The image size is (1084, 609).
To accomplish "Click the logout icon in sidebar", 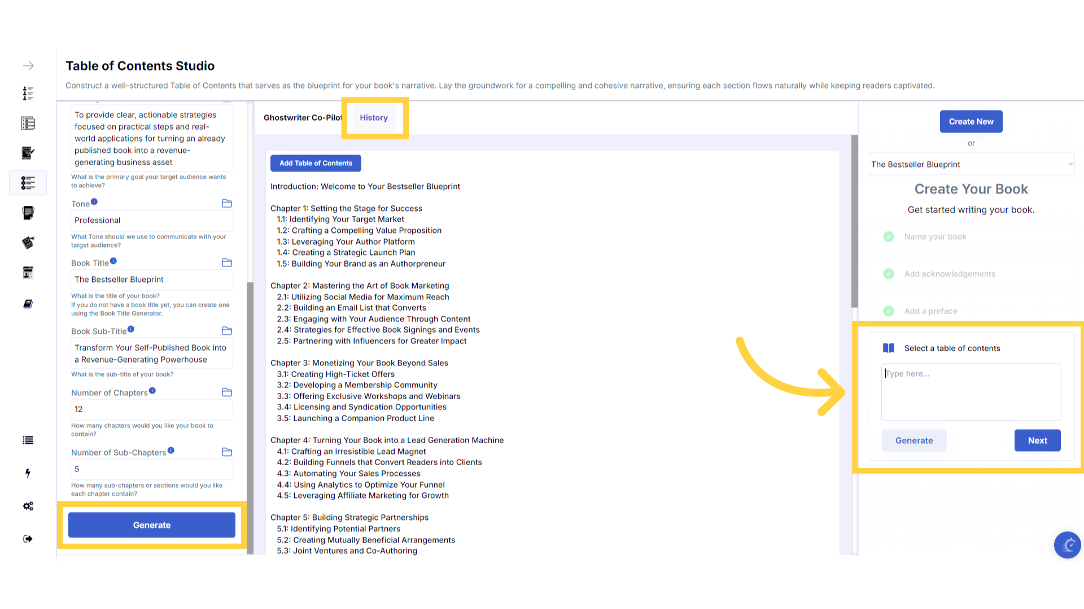I will (x=28, y=539).
